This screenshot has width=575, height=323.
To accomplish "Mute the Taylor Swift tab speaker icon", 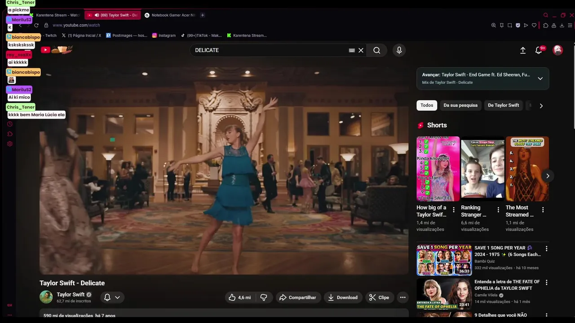I will click(97, 15).
